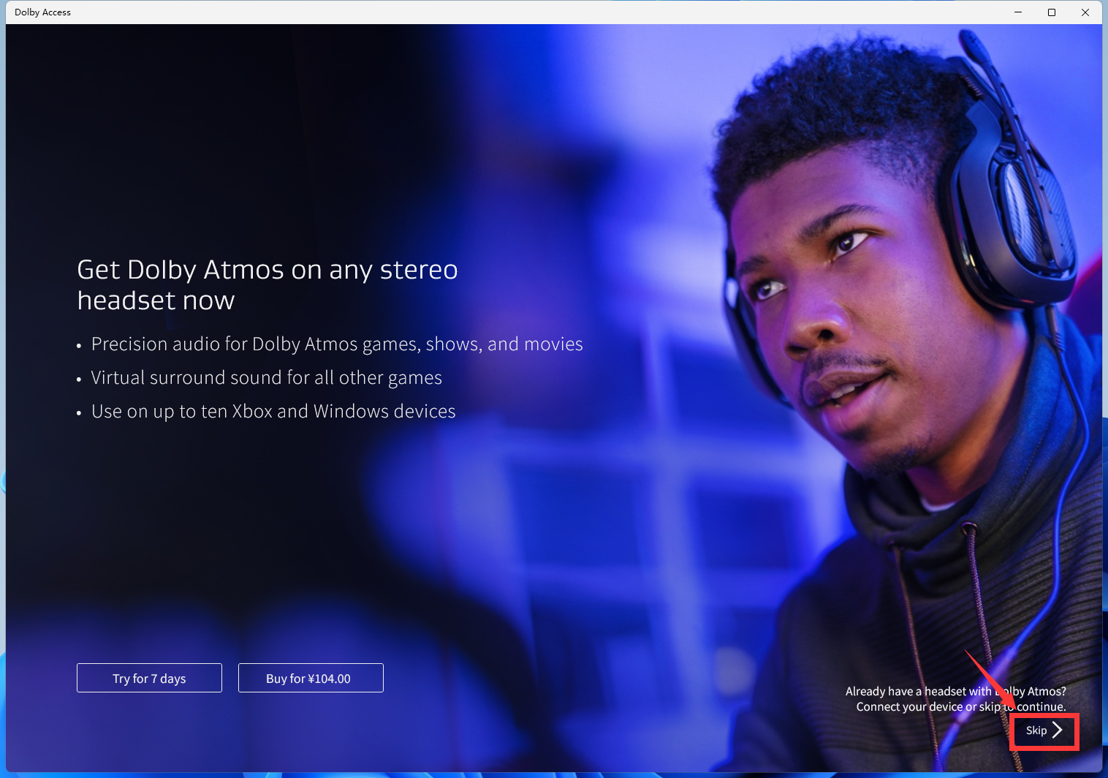Image resolution: width=1108 pixels, height=778 pixels.
Task: Select 'Already have a headset with Dolby Atmos?' text
Action: pyautogui.click(x=955, y=691)
